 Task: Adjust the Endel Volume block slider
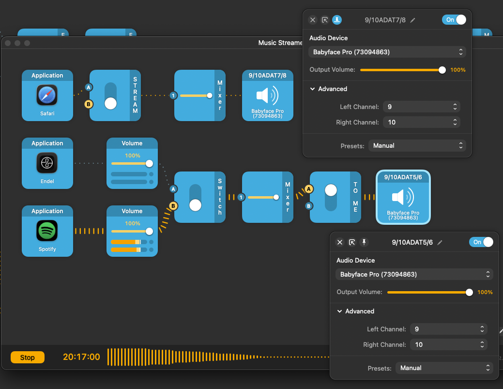132,164
